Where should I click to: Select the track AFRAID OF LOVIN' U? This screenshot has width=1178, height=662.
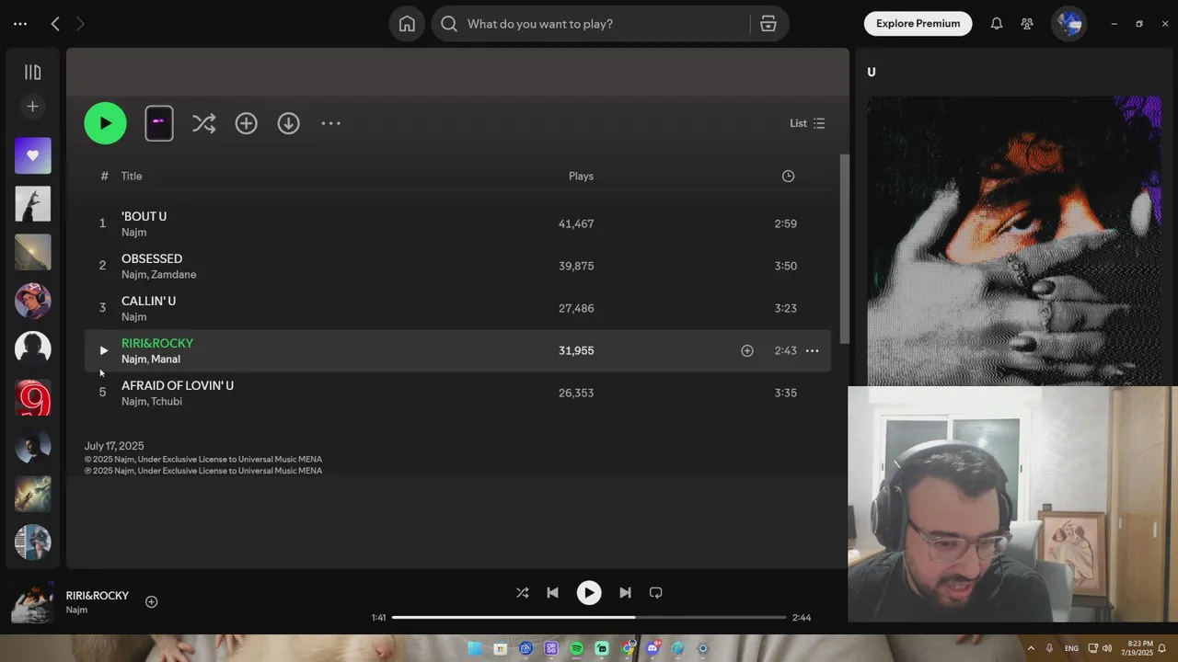point(178,385)
